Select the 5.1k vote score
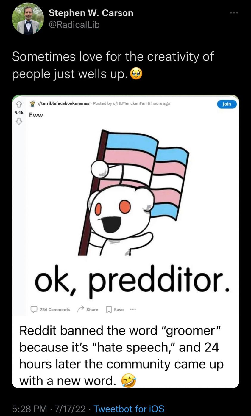This screenshot has width=251, height=416. point(19,112)
